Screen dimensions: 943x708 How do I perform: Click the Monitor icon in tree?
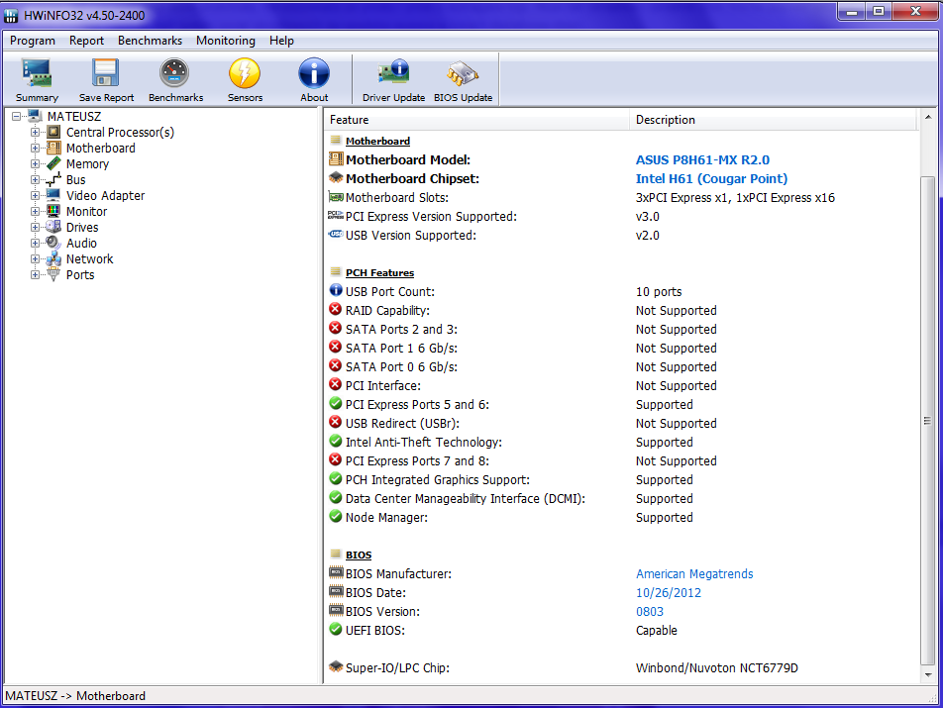point(53,211)
